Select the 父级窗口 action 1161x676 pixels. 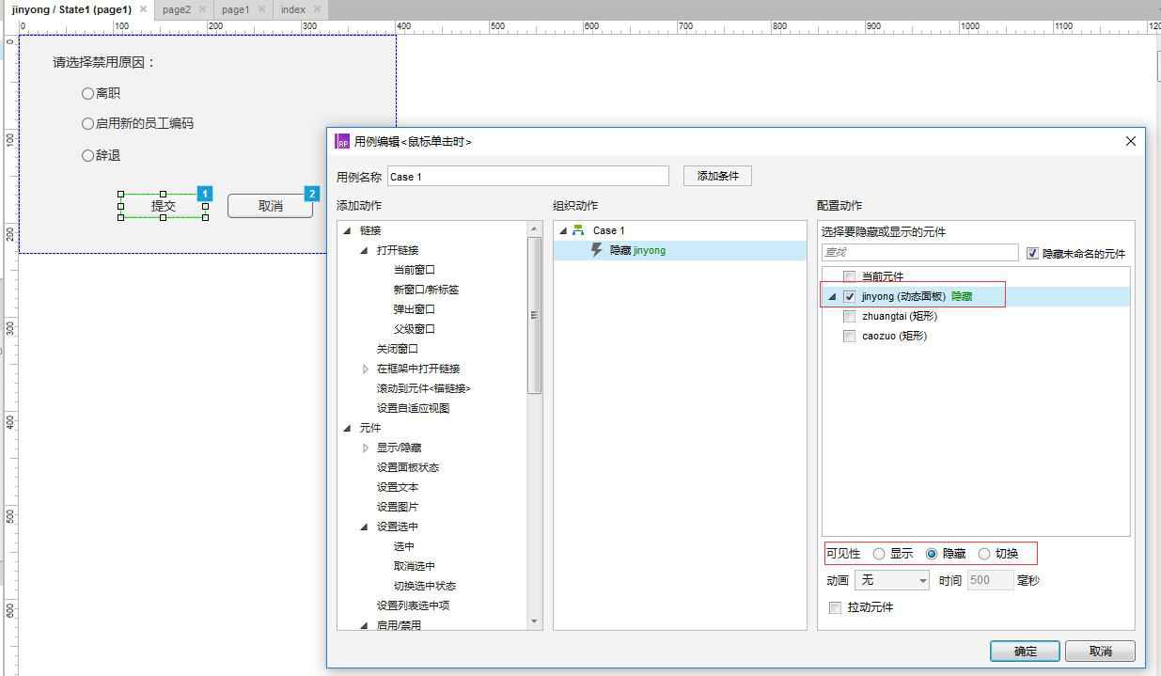[x=414, y=329]
